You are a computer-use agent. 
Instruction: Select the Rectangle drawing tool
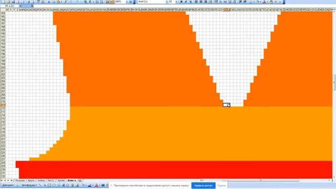point(49,185)
